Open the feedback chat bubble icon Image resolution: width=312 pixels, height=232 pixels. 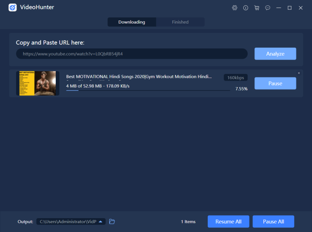(267, 8)
